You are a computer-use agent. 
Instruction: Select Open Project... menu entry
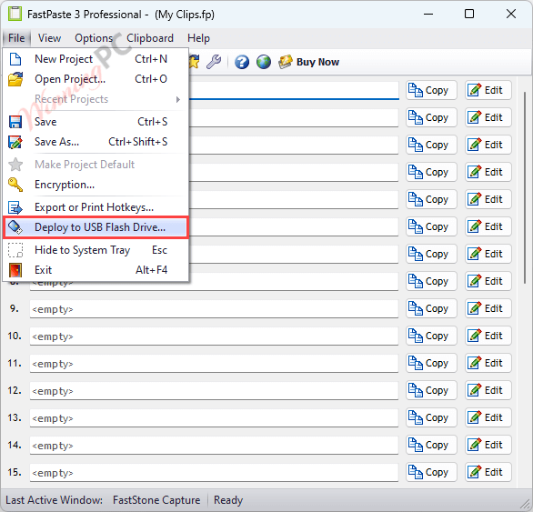pos(96,79)
